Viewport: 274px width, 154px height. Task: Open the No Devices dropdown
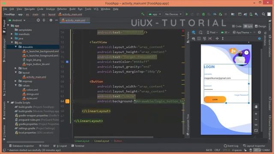173,14
